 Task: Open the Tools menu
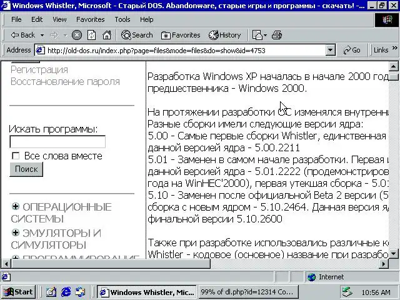click(122, 19)
